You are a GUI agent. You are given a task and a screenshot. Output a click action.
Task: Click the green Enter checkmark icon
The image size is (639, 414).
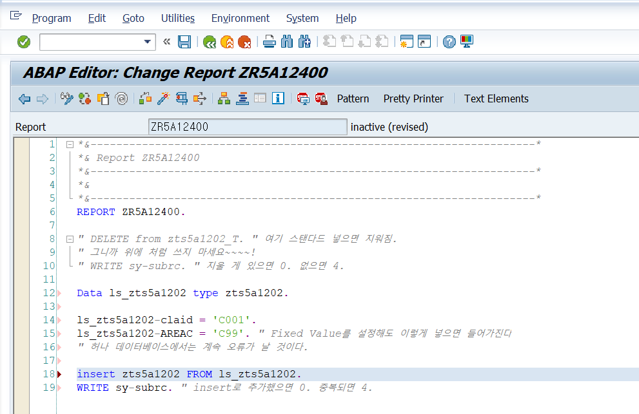[24, 41]
